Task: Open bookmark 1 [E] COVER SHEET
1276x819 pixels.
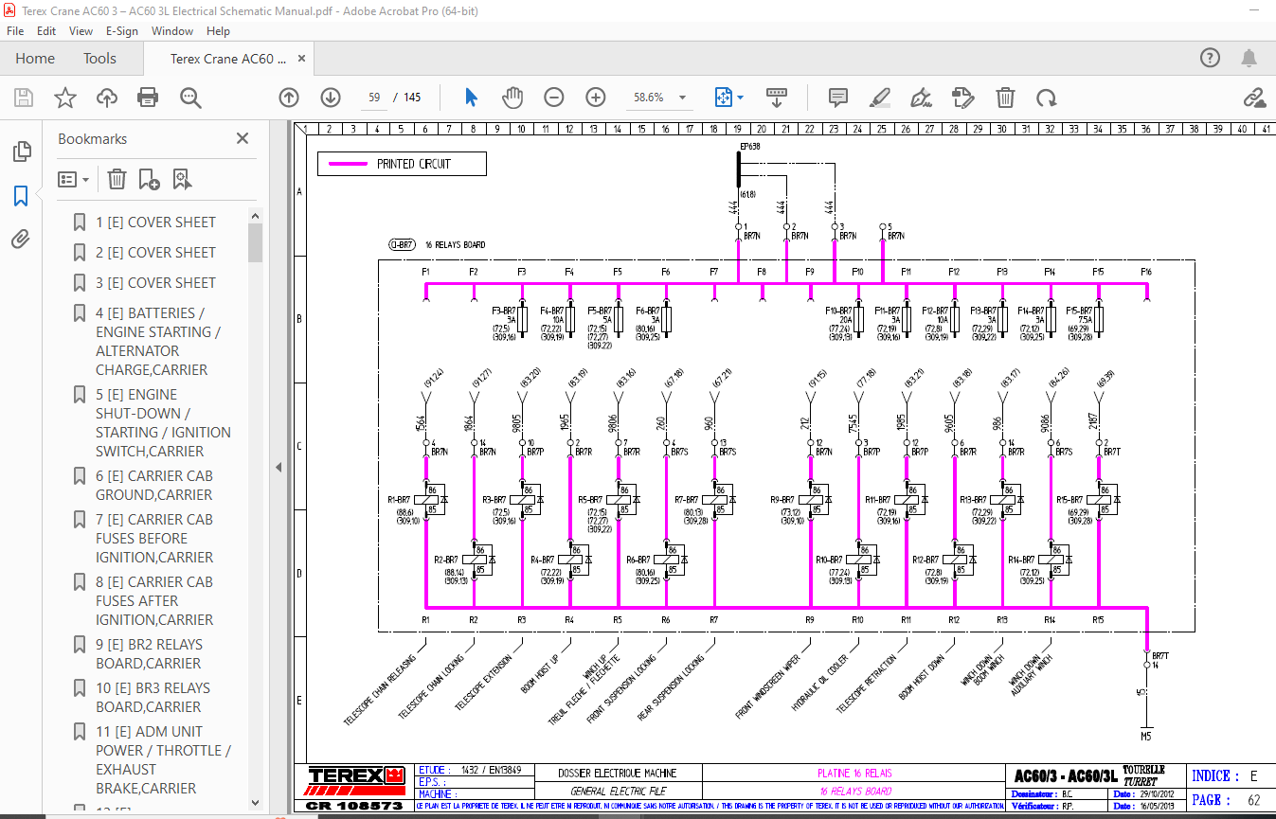Action: 155,222
